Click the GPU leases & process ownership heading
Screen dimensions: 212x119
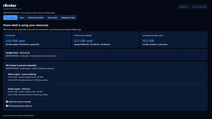click(21, 65)
